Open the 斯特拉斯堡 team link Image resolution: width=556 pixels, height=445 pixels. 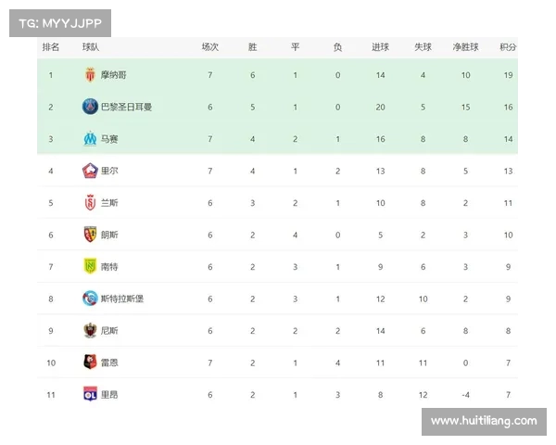coord(122,299)
